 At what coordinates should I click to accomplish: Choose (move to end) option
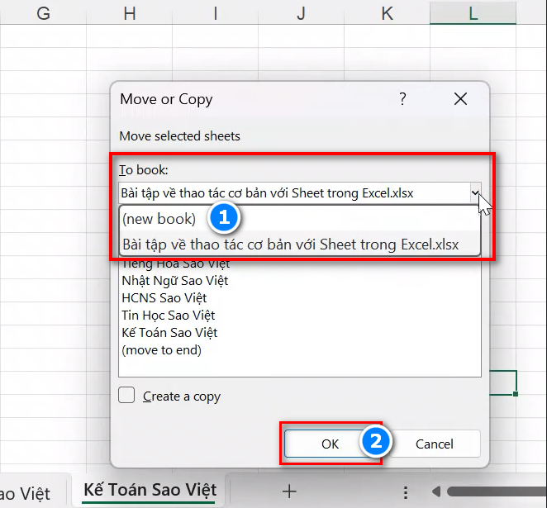pos(161,350)
